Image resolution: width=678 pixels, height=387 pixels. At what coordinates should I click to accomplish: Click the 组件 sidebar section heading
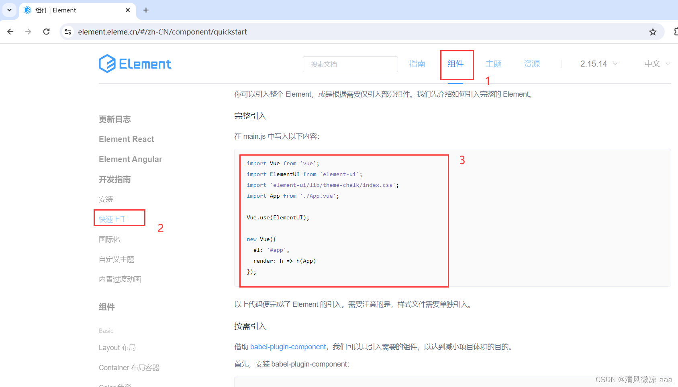[x=107, y=307]
